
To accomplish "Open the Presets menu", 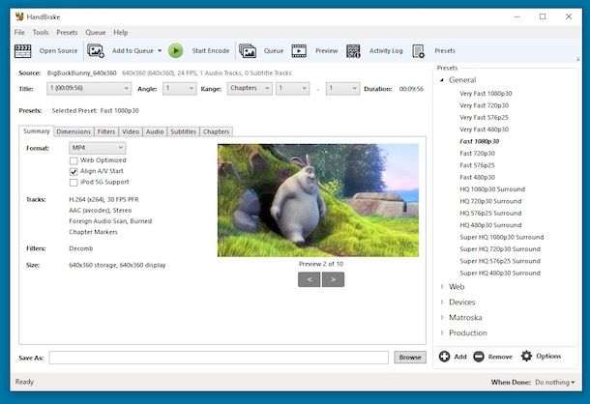I will (67, 32).
